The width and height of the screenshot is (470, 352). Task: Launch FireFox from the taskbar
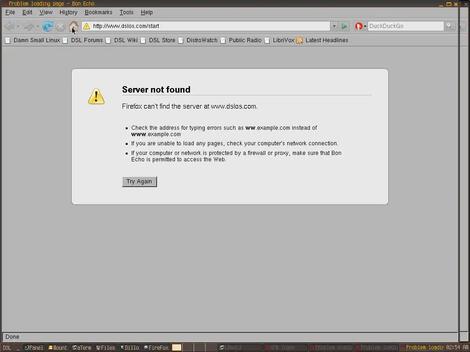[x=156, y=347]
